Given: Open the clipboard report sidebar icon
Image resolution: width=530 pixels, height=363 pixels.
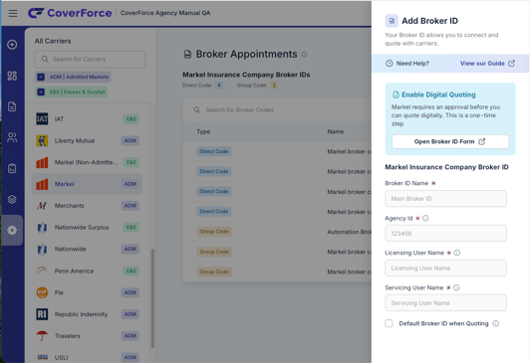Looking at the screenshot, I should [12, 168].
